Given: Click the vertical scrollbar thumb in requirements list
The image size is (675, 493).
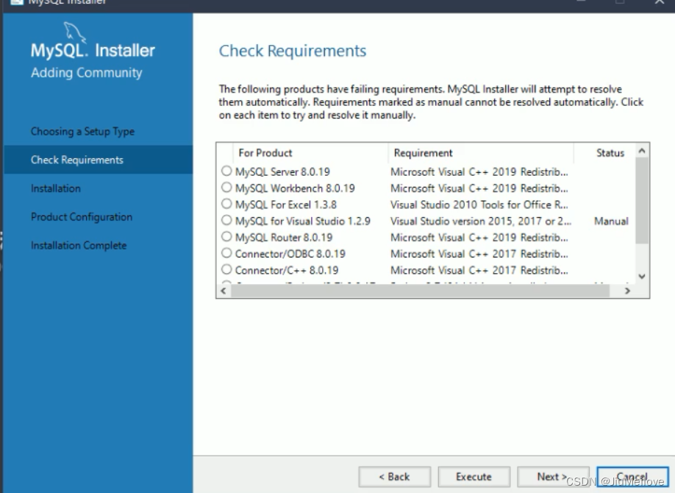Looking at the screenshot, I should (x=642, y=200).
